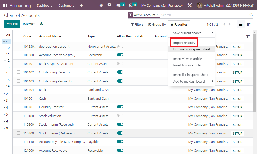
Task: Open the Customers menu
Action: 66,6
